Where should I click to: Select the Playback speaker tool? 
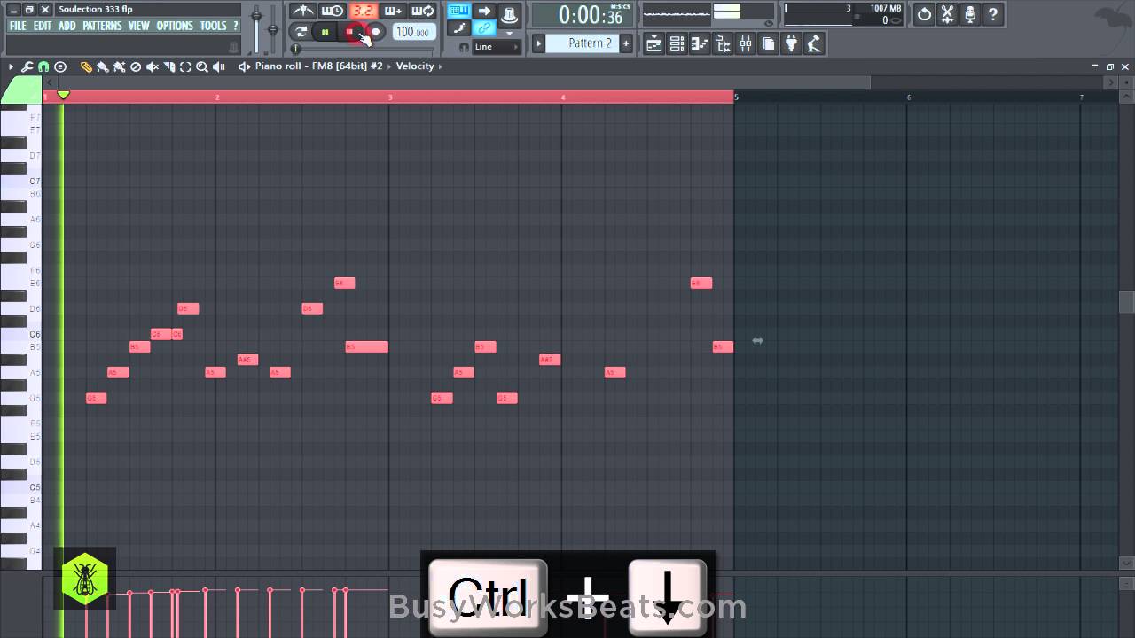pos(219,66)
